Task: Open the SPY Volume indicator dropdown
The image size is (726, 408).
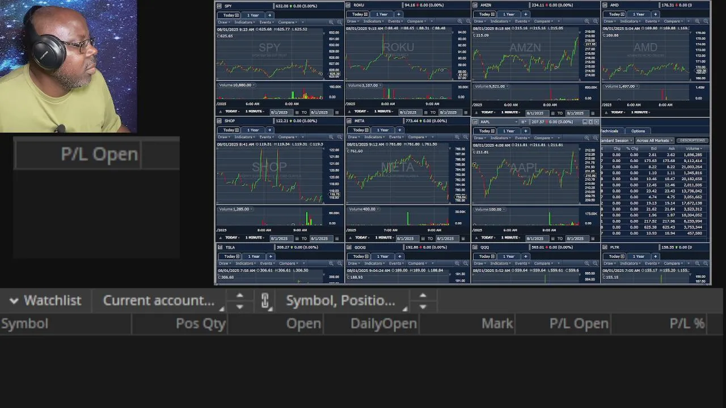Action: (236, 85)
